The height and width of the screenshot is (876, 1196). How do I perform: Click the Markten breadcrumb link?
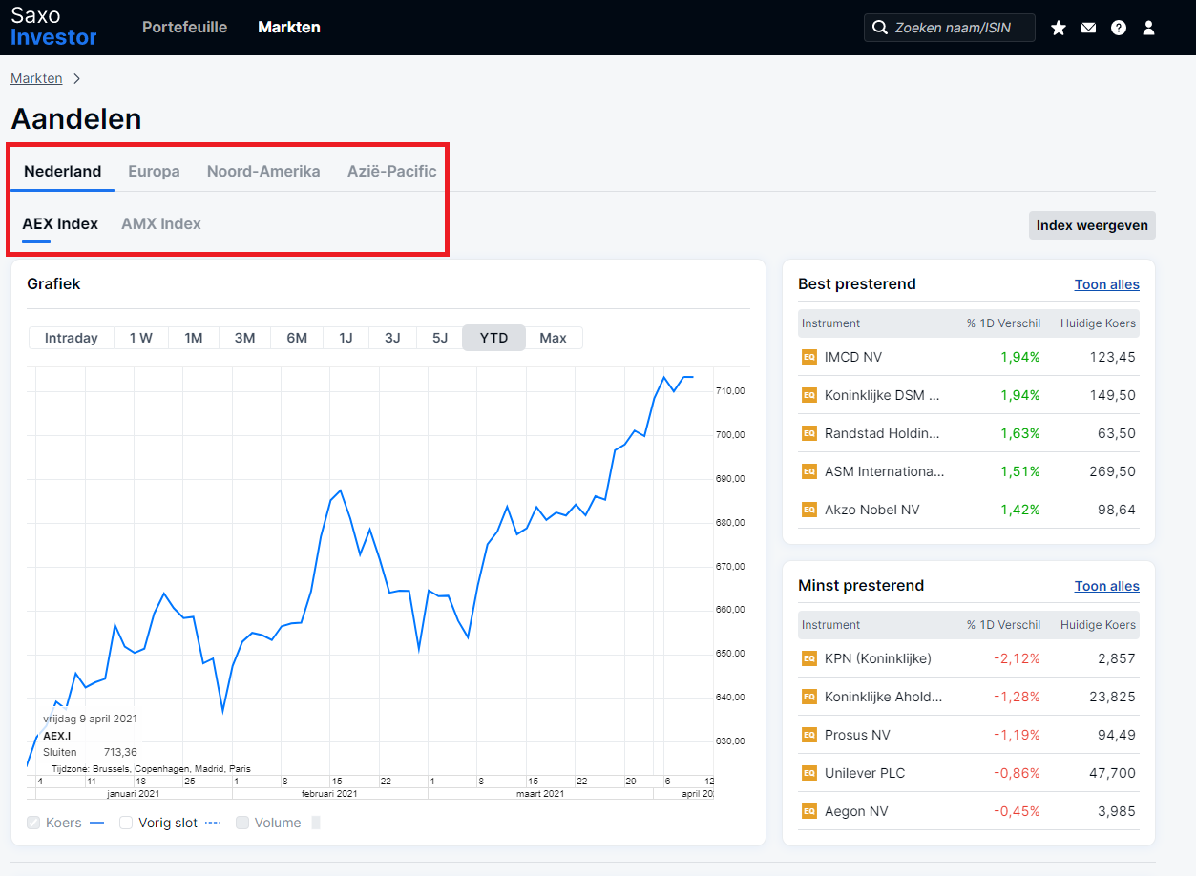coord(36,79)
